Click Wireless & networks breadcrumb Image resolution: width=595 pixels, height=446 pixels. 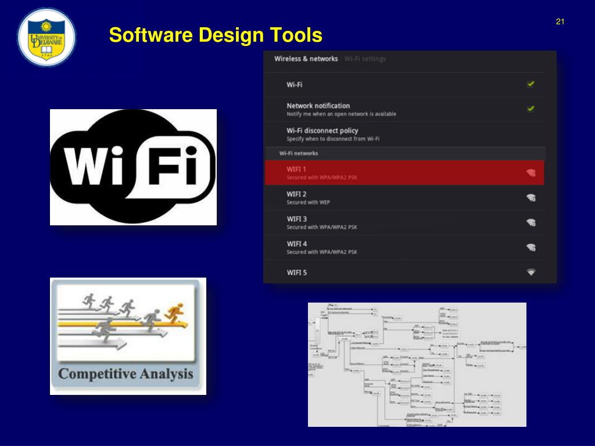306,59
